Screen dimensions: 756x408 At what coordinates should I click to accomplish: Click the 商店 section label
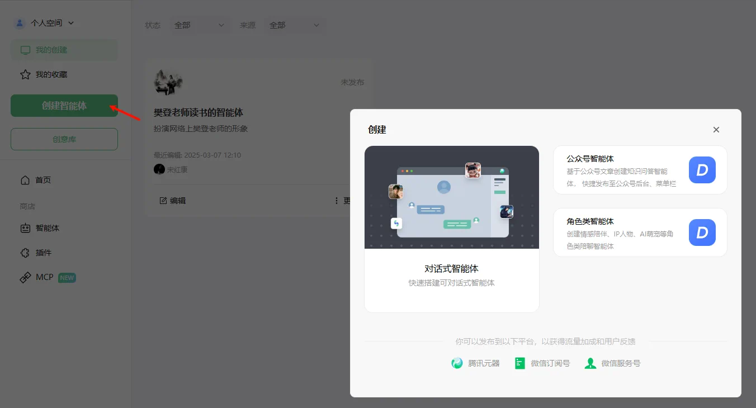(27, 206)
